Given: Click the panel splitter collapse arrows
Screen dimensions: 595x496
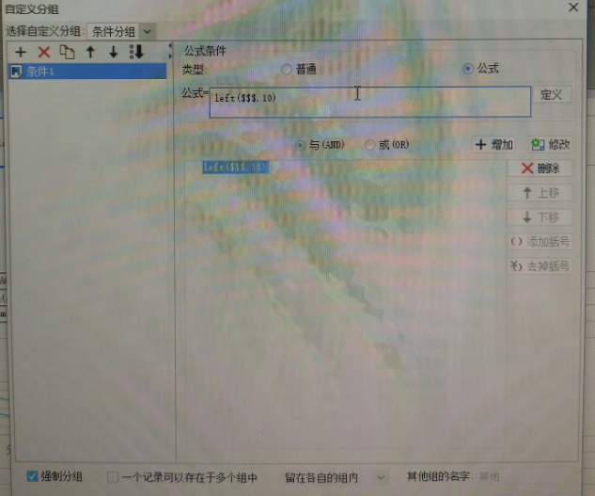Looking at the screenshot, I should pos(170,51).
